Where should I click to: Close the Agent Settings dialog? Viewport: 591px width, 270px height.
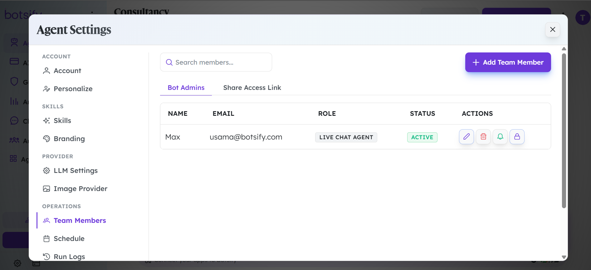coord(553,29)
